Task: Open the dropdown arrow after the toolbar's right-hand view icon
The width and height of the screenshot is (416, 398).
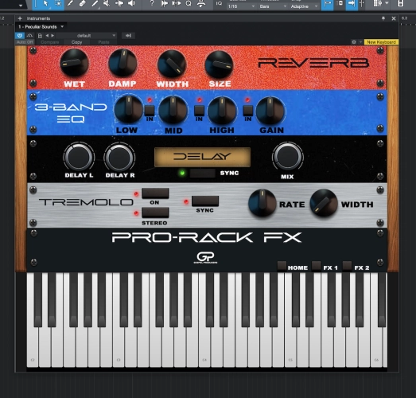Action: pos(387,3)
